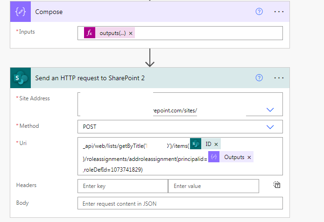Remove the Outputs token from Uri

(x=249, y=157)
